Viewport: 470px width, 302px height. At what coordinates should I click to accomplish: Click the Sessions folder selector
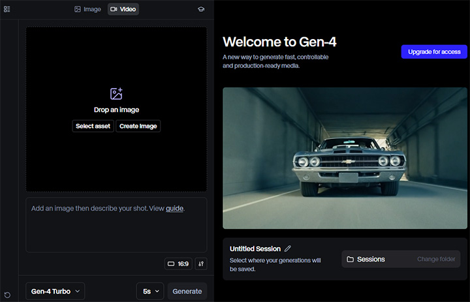pyautogui.click(x=401, y=259)
